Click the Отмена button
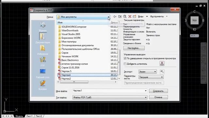The width and height of the screenshot is (209, 118). click(x=158, y=97)
